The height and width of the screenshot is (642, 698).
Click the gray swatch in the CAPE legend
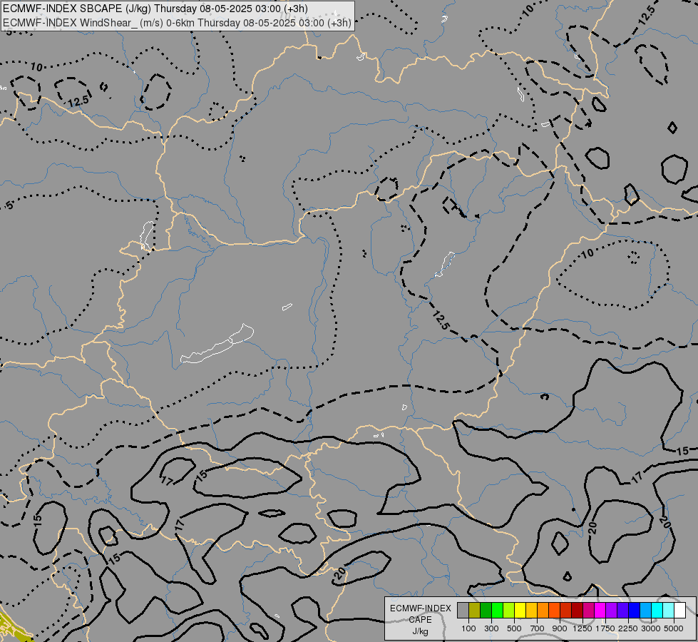point(463,610)
